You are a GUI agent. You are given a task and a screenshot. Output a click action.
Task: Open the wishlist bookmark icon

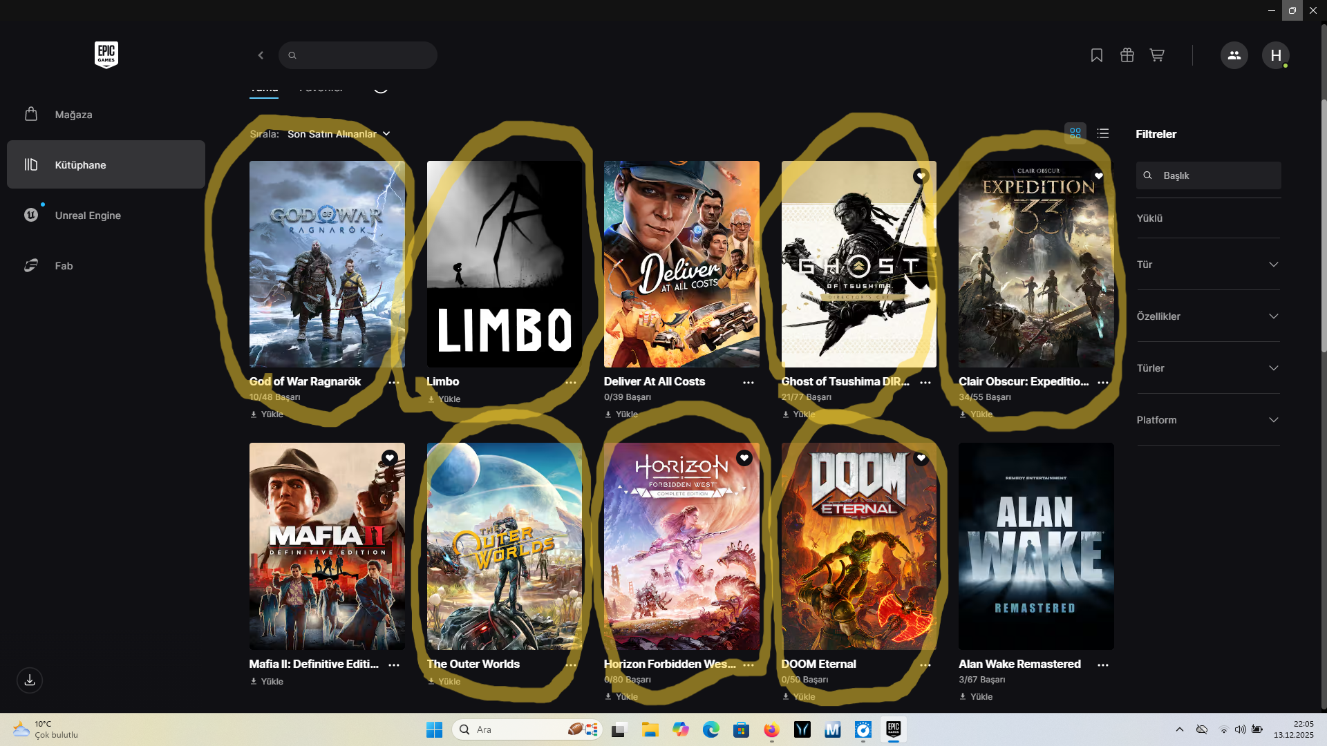point(1096,55)
